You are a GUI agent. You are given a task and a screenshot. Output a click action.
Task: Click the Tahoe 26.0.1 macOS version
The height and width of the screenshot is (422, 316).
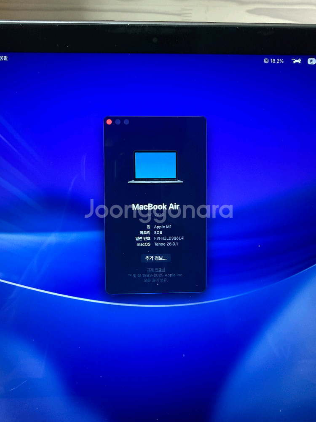coord(166,244)
